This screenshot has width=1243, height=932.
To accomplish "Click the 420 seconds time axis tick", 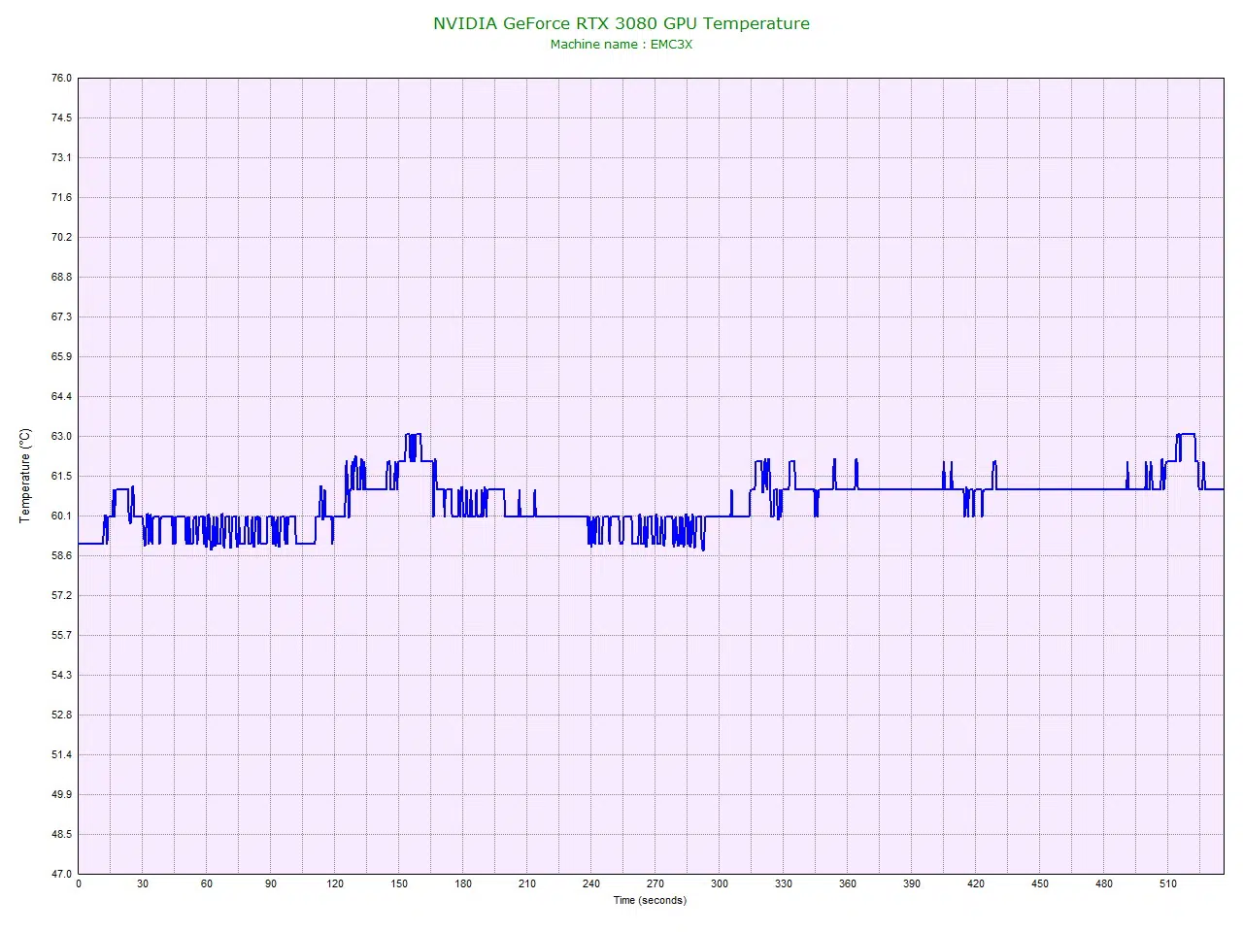I will 976,883.
